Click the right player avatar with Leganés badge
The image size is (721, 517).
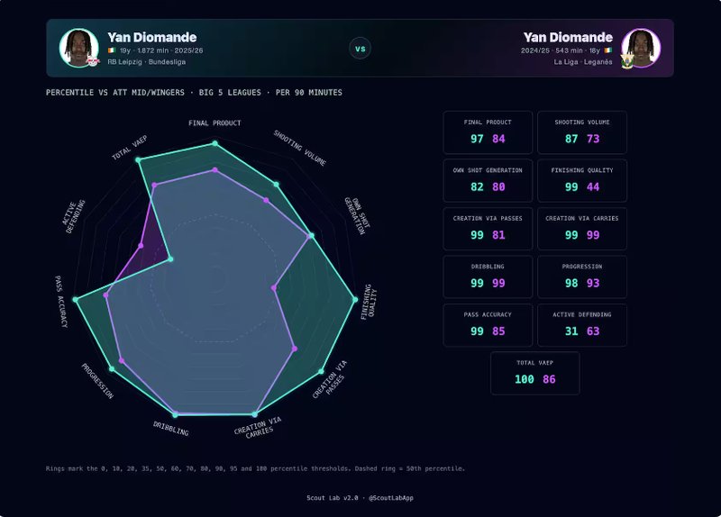(641, 48)
